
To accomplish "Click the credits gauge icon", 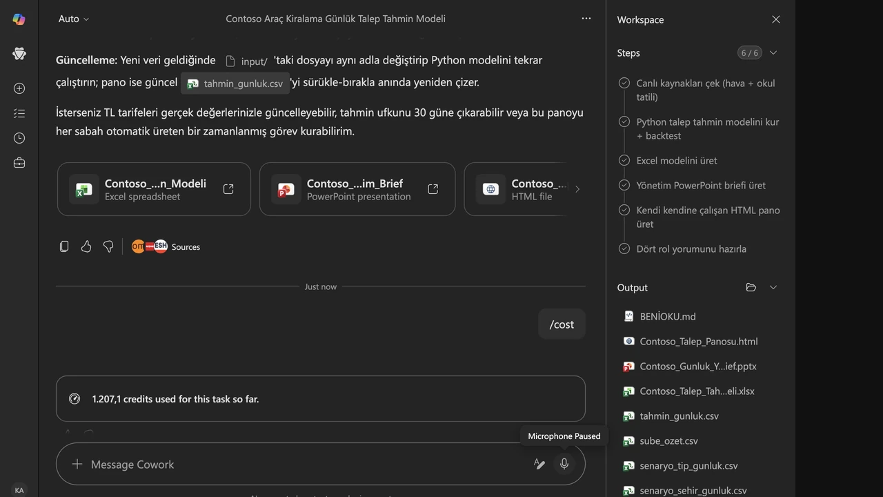I will 75,399.
